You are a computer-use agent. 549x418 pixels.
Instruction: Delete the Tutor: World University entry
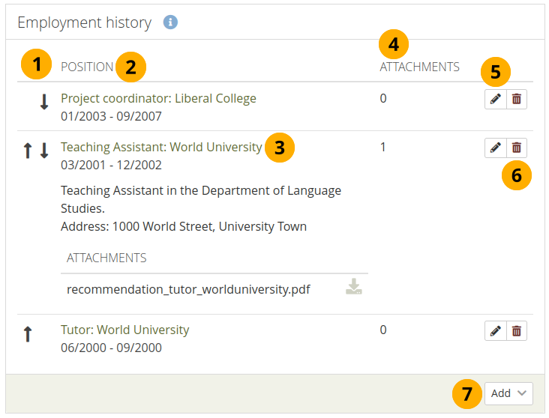(517, 330)
